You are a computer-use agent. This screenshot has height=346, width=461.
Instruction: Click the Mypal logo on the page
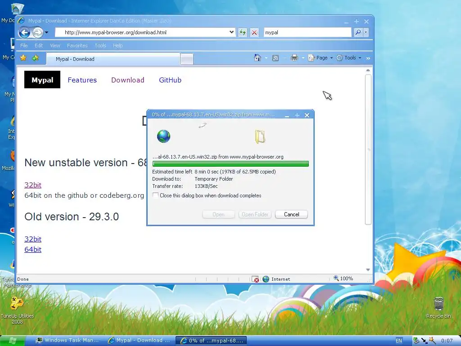tap(42, 80)
